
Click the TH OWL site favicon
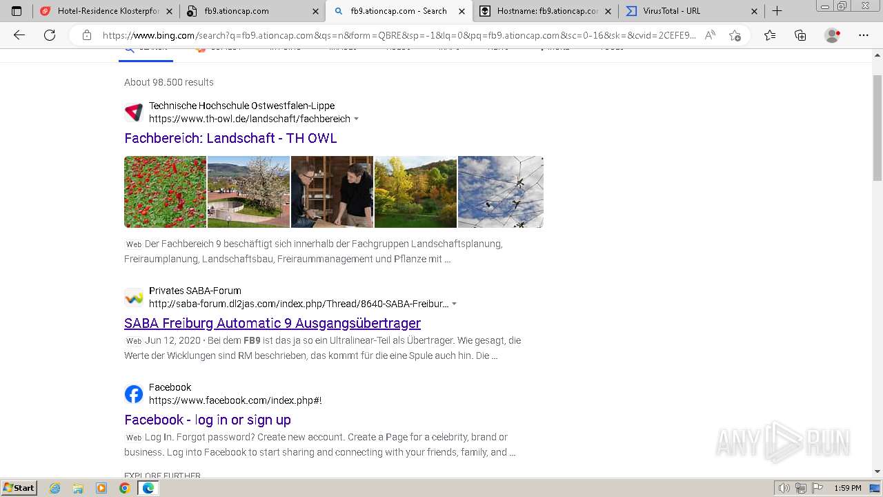click(134, 112)
